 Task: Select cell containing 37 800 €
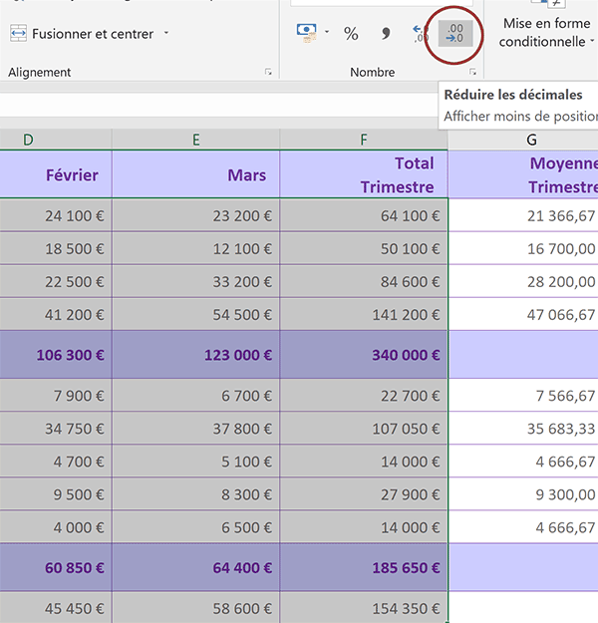(x=196, y=429)
